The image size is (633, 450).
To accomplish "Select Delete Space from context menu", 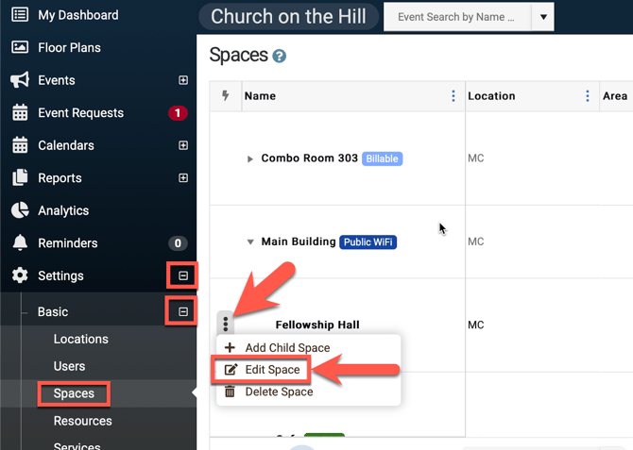I will pyautogui.click(x=278, y=392).
